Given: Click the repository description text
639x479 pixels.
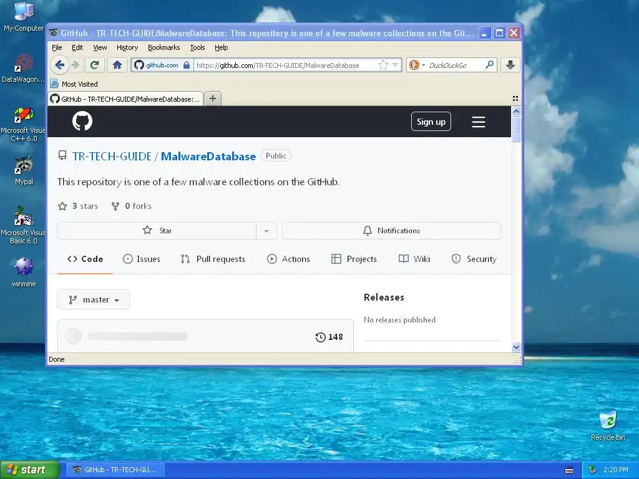Looking at the screenshot, I should (198, 182).
